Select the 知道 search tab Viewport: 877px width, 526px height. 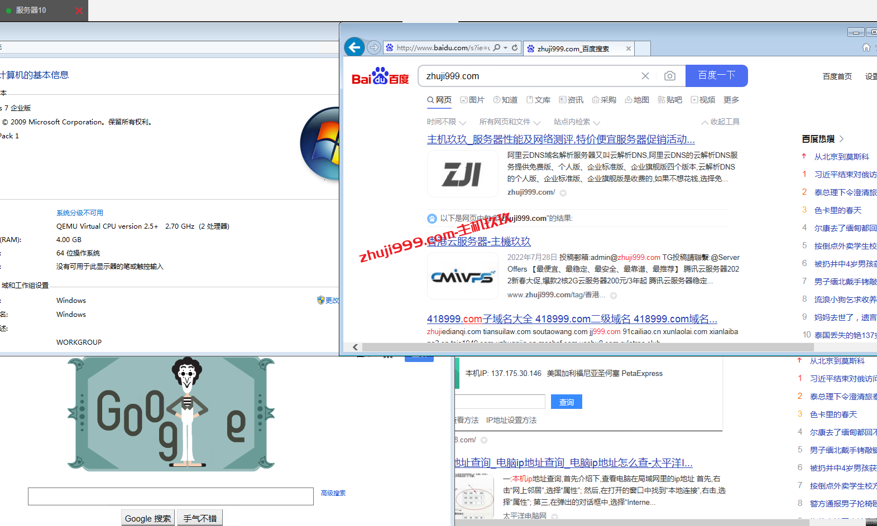tap(505, 100)
